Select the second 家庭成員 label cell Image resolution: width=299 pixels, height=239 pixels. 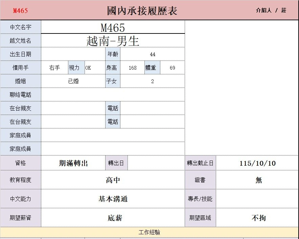(21, 149)
